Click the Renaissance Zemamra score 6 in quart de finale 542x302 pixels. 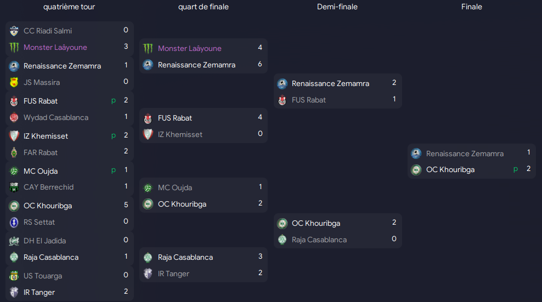coord(260,64)
